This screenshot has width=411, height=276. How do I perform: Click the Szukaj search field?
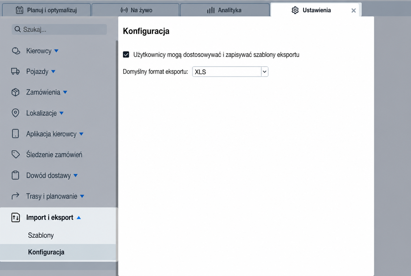(x=59, y=29)
